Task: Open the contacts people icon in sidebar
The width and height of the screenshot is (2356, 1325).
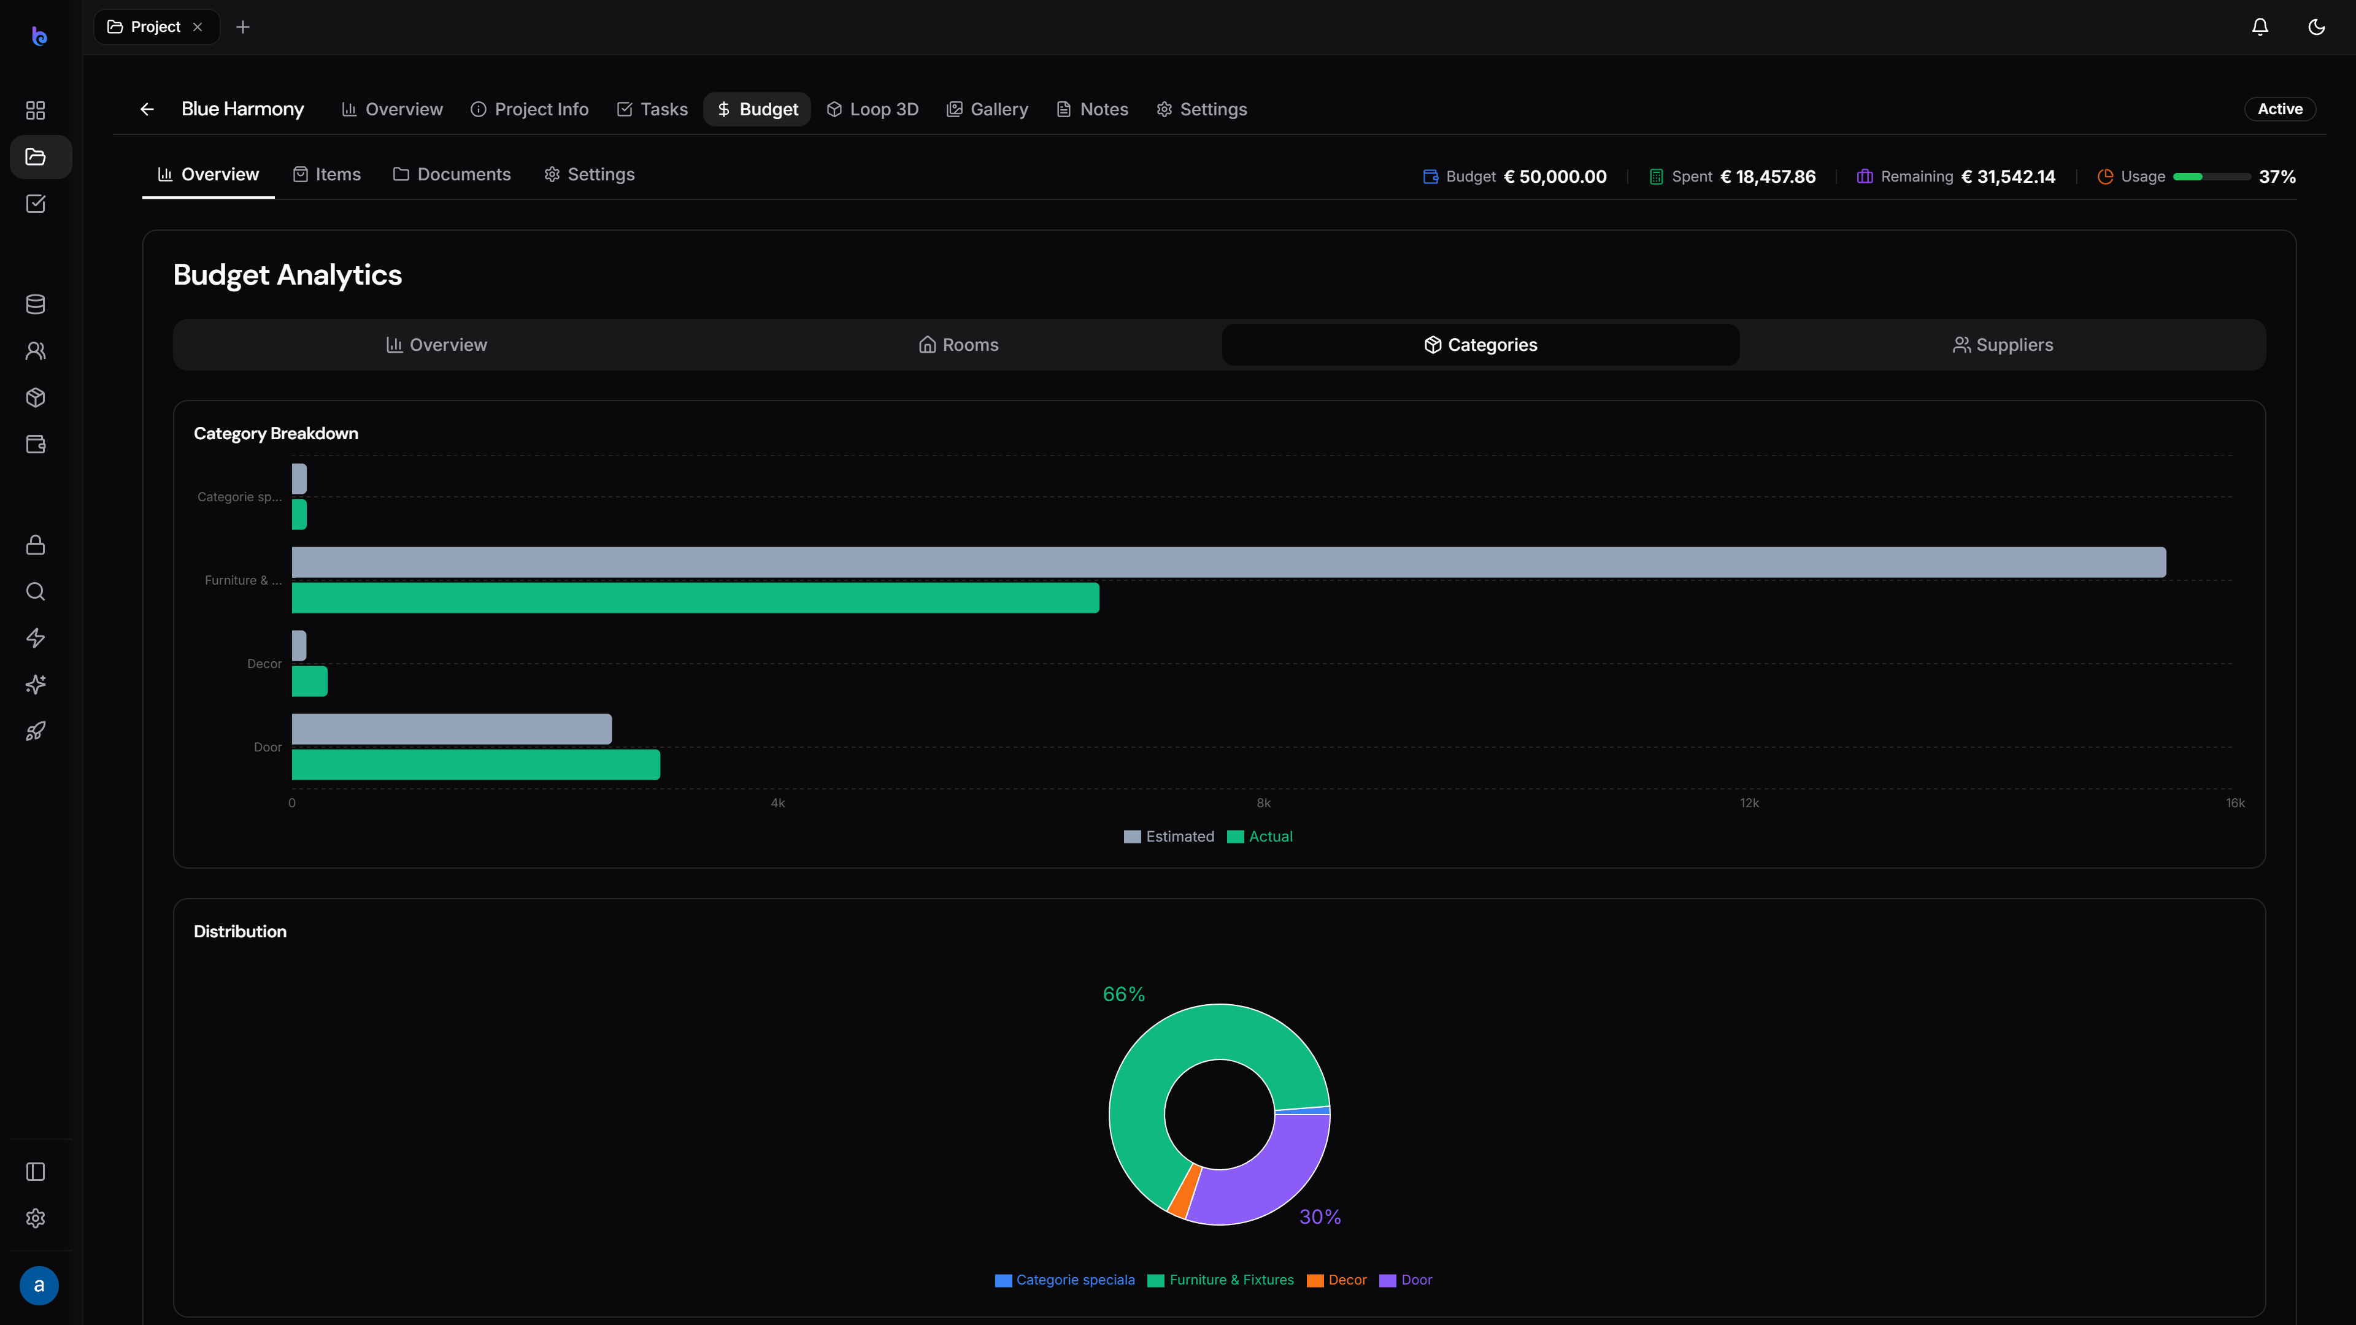Action: pos(36,350)
